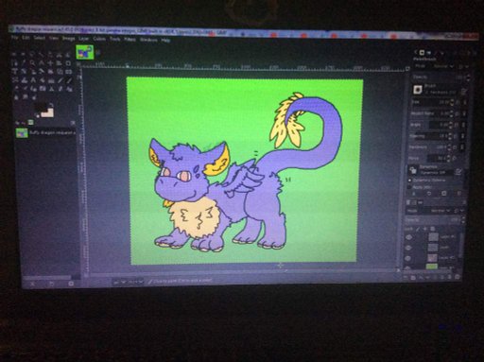Viewport: 484px width, 362px height.
Task: Select the fluffy dragon image entry in list
Action: pyautogui.click(x=46, y=133)
